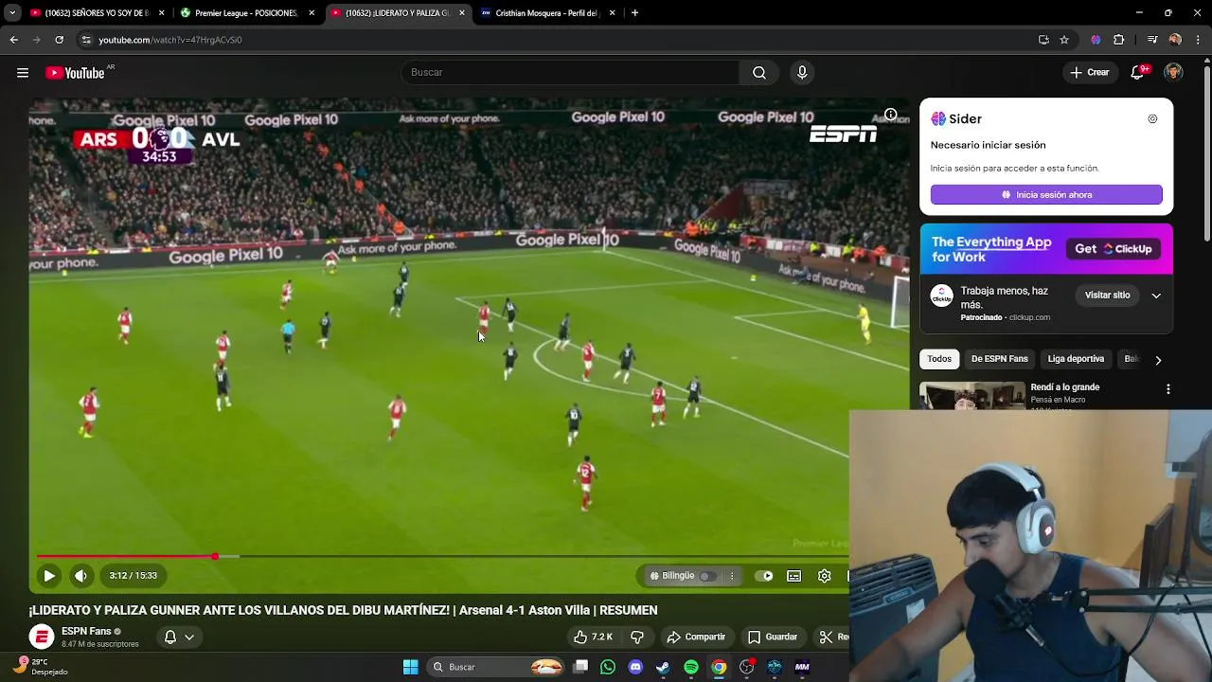Select the Todos filter chip
The image size is (1212, 682).
(x=939, y=359)
